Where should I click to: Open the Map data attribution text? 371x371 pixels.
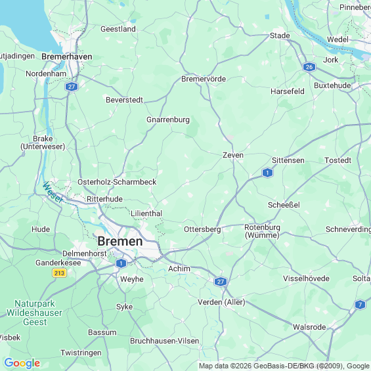click(285, 366)
